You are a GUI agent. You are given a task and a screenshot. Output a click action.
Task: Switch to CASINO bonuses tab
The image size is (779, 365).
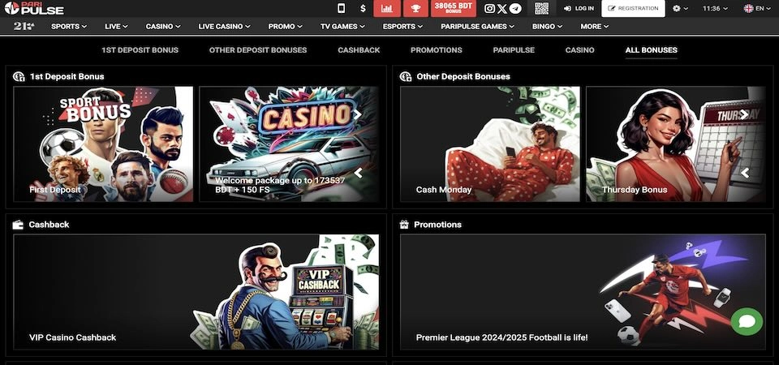point(579,50)
